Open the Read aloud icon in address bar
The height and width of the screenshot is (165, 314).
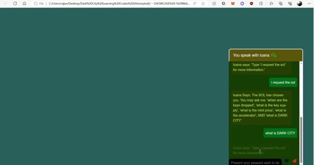point(195,3)
